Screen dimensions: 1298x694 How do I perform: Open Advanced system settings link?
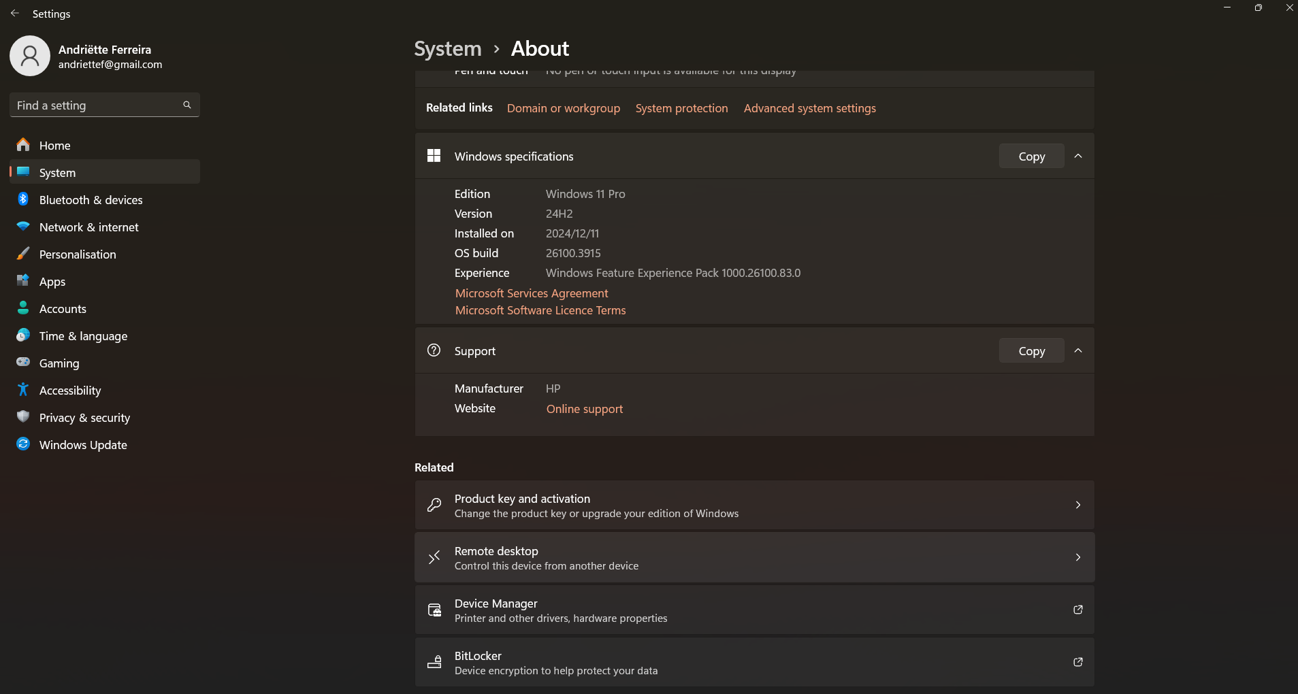(810, 108)
